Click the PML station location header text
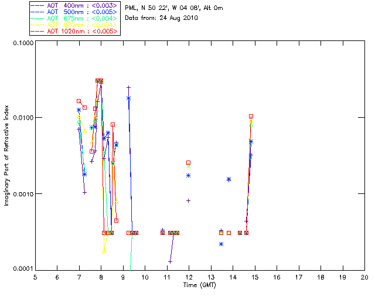 pyautogui.click(x=174, y=8)
